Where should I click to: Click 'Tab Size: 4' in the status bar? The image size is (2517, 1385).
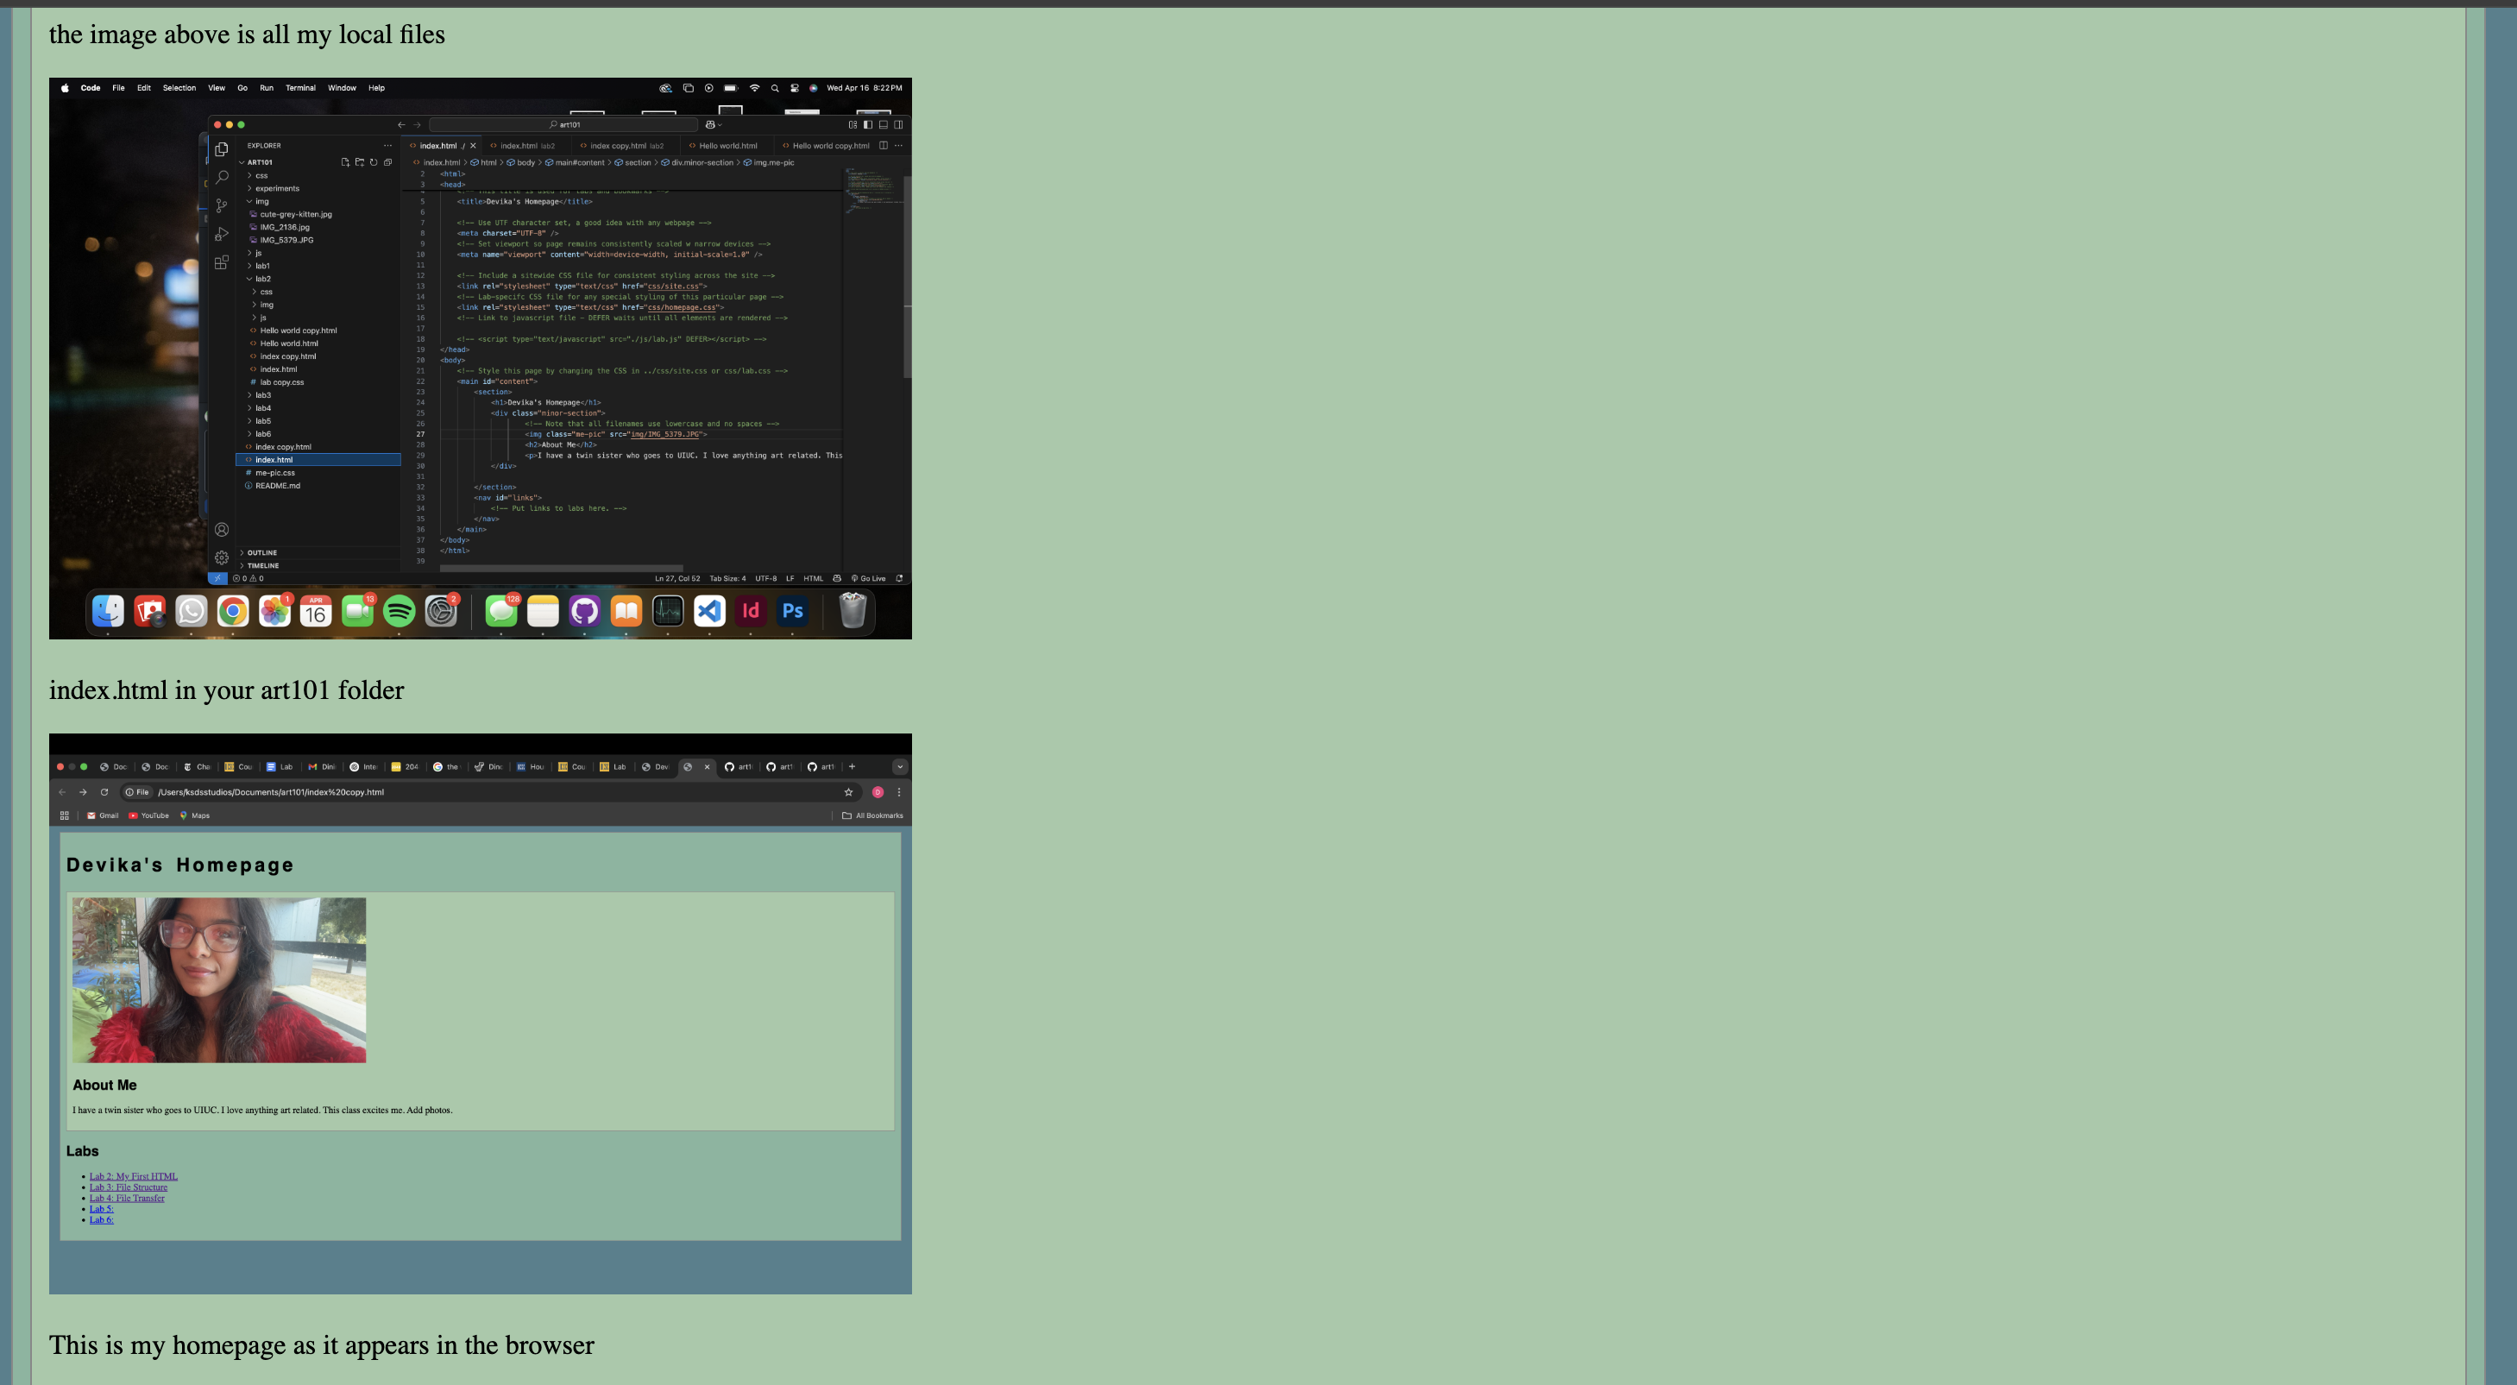click(727, 577)
